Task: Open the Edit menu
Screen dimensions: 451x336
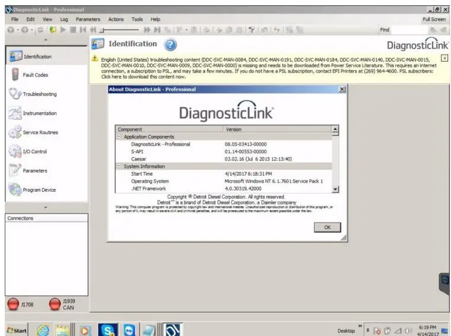Action: pos(30,19)
